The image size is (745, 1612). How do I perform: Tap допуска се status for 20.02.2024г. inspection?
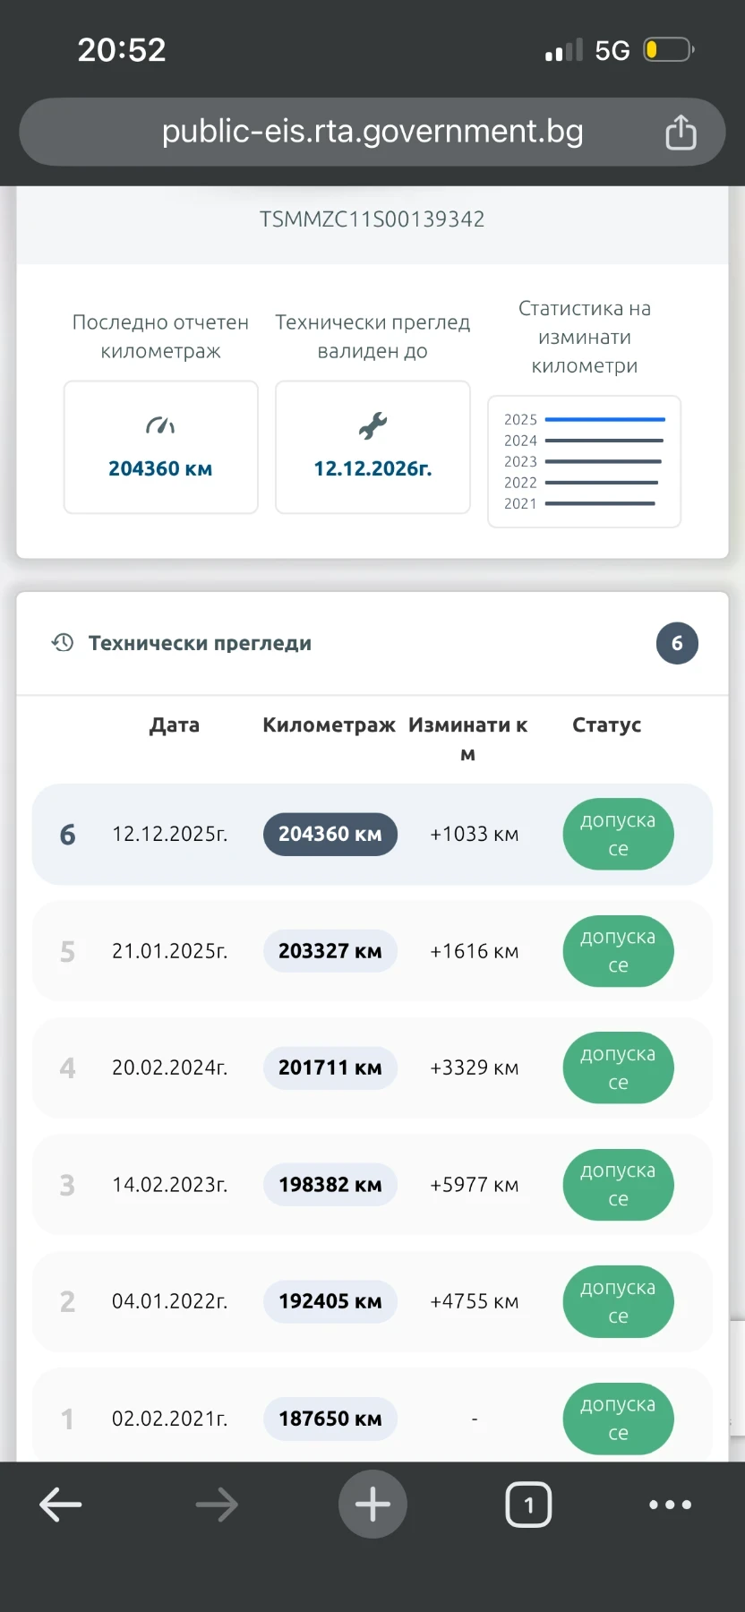click(618, 1068)
